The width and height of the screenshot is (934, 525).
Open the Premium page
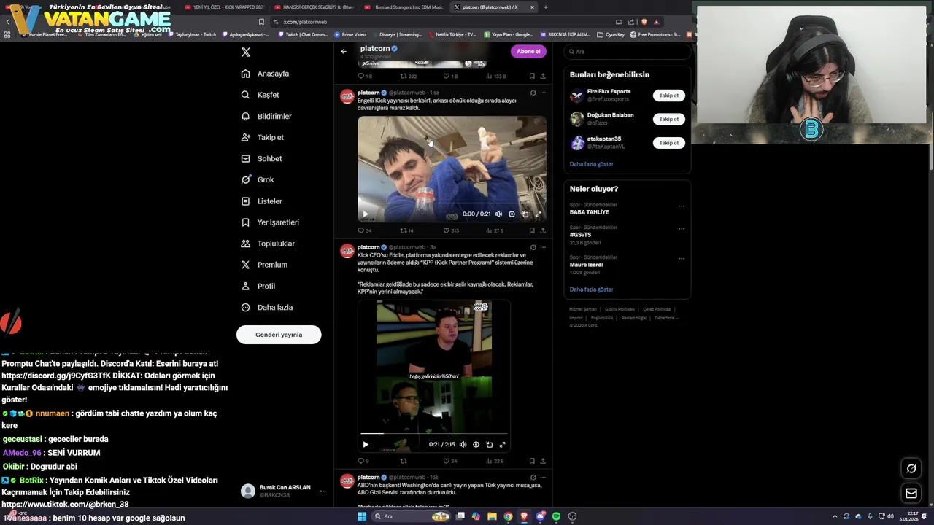(264, 265)
